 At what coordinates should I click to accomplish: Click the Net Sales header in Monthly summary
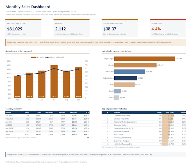74,112
